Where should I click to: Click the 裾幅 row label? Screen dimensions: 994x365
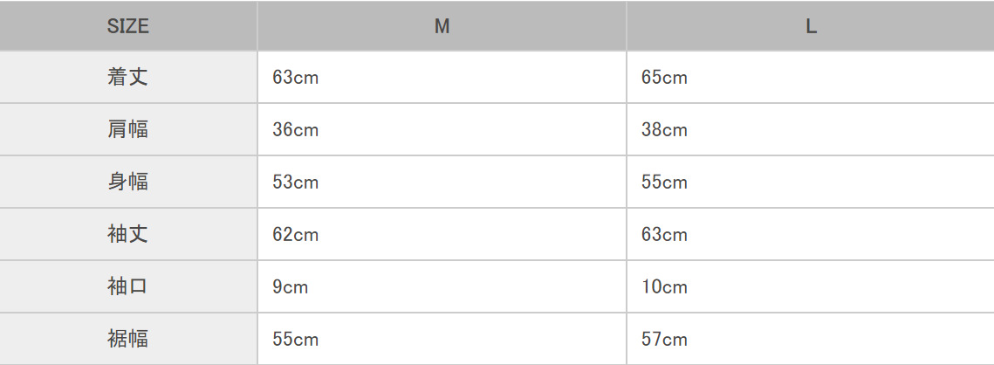pos(128,339)
